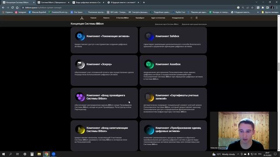Open the О Системе Bitbon menu
Screen dimensions: 280x157
(x=122, y=18)
